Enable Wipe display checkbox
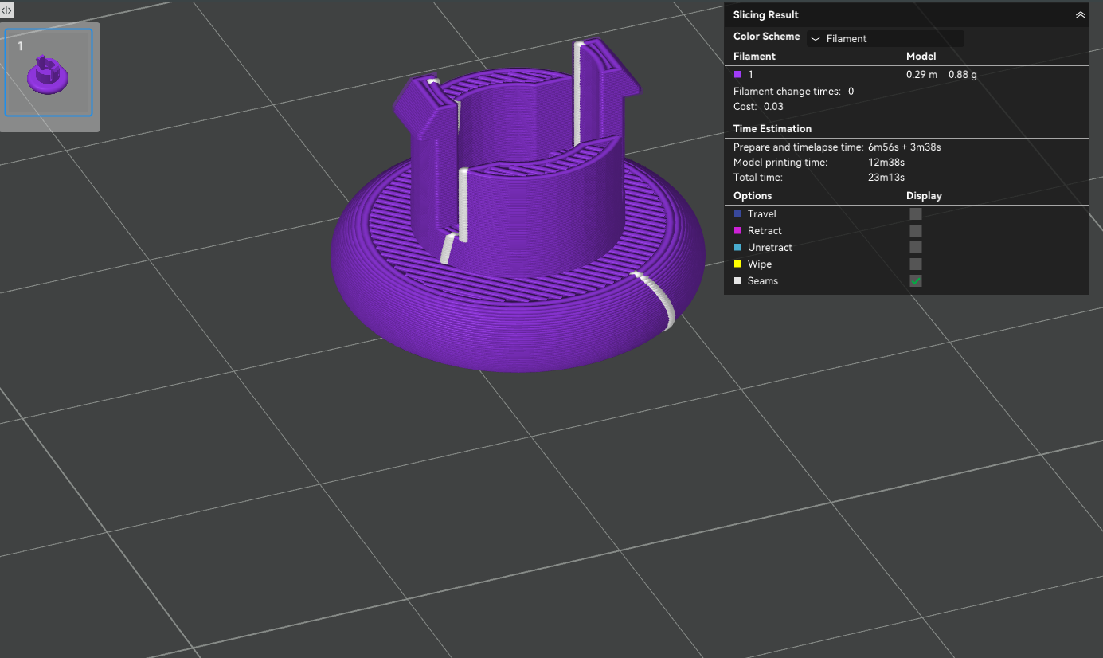This screenshot has height=658, width=1103. (x=916, y=264)
